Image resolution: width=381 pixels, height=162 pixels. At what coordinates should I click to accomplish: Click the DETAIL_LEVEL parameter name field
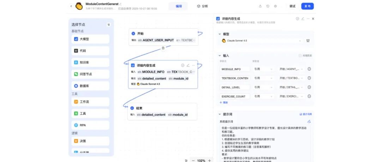coord(235,87)
